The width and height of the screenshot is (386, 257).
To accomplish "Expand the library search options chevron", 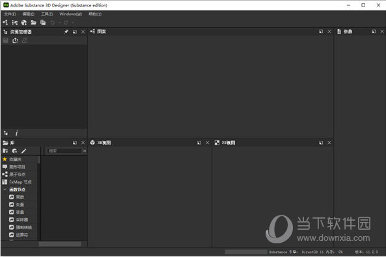I will coord(85,151).
